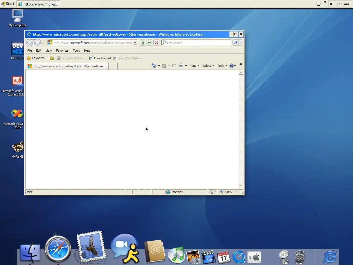
Task: Click the Start button
Action: tap(7, 4)
